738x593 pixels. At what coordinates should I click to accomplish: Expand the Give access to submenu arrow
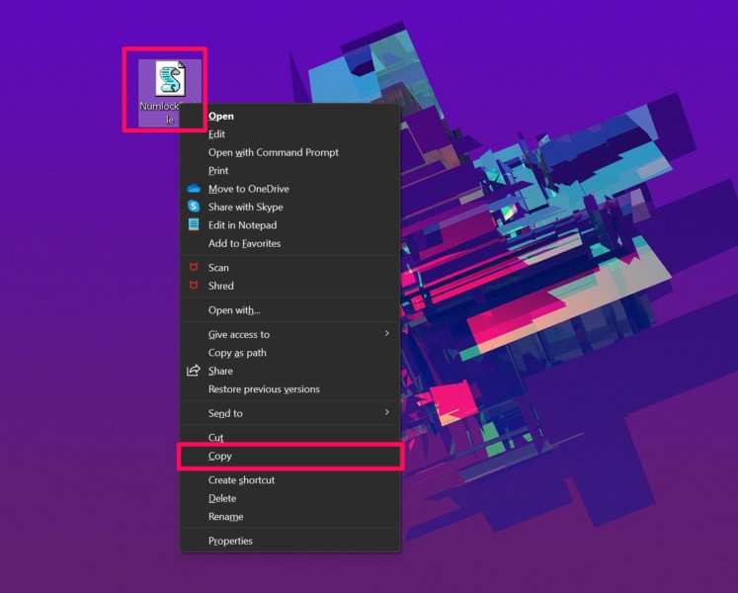(386, 334)
